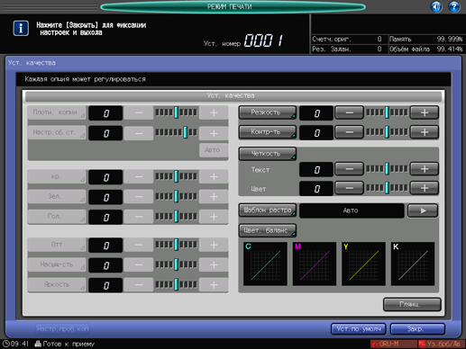Decrease Зел. value with minus button
Image resolution: width=466 pixels, height=349 pixels.
[139, 197]
